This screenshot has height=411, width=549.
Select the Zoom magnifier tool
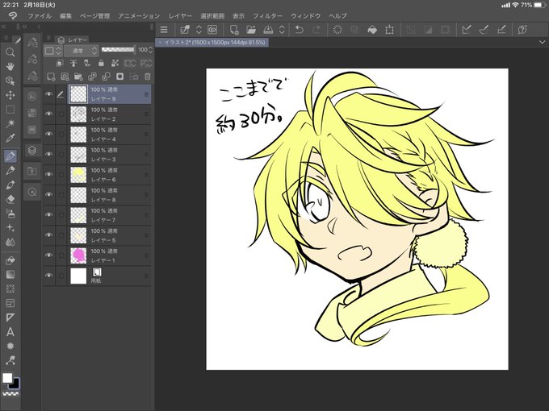coord(10,52)
